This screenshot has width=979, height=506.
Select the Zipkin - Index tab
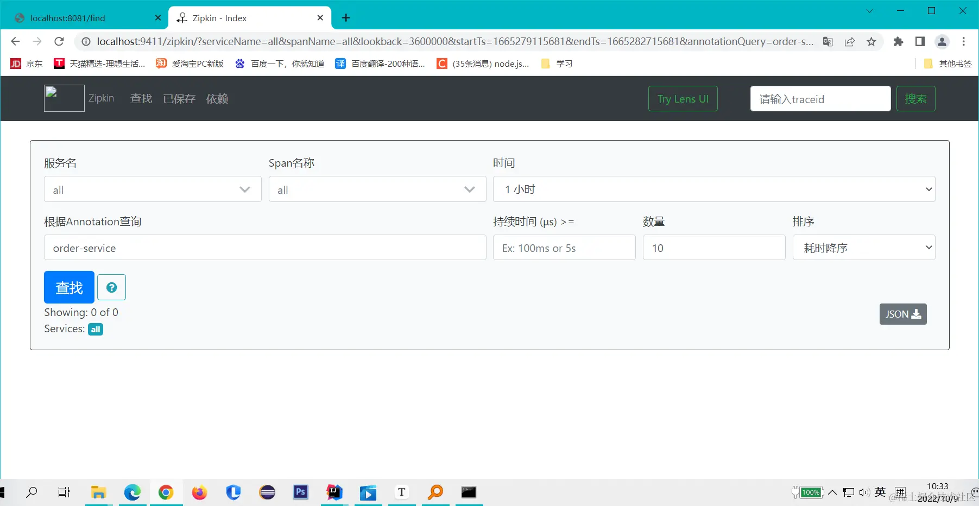coord(250,18)
